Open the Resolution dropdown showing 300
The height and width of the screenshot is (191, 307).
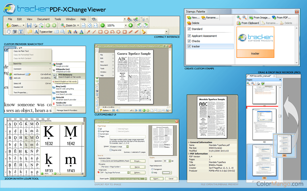click(x=170, y=161)
